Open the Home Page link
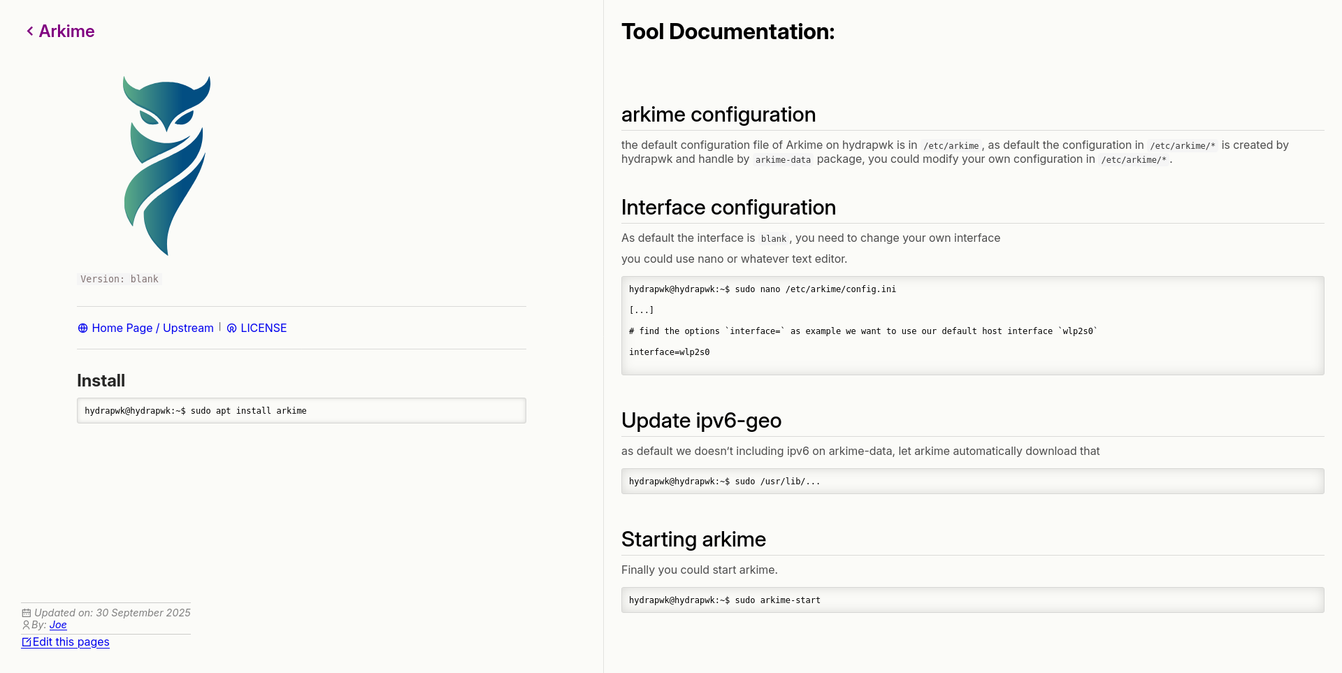The height and width of the screenshot is (673, 1342). [x=122, y=328]
